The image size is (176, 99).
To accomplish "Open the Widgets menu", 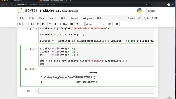I will pyautogui.click(x=87, y=18).
